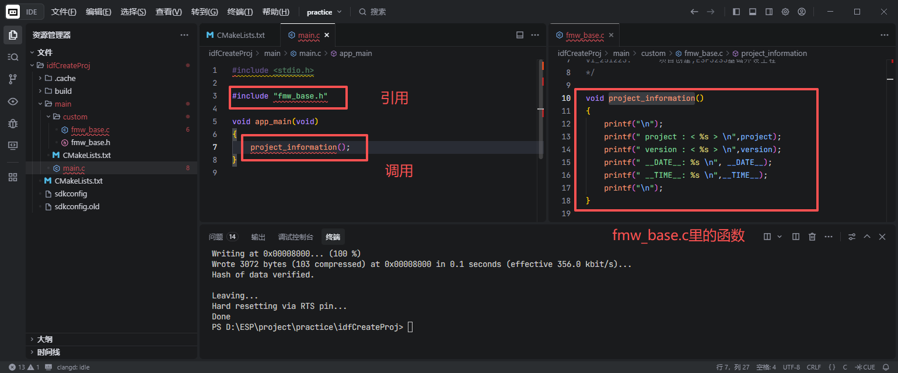Toggle the primary sidebar layout icon

pos(736,12)
